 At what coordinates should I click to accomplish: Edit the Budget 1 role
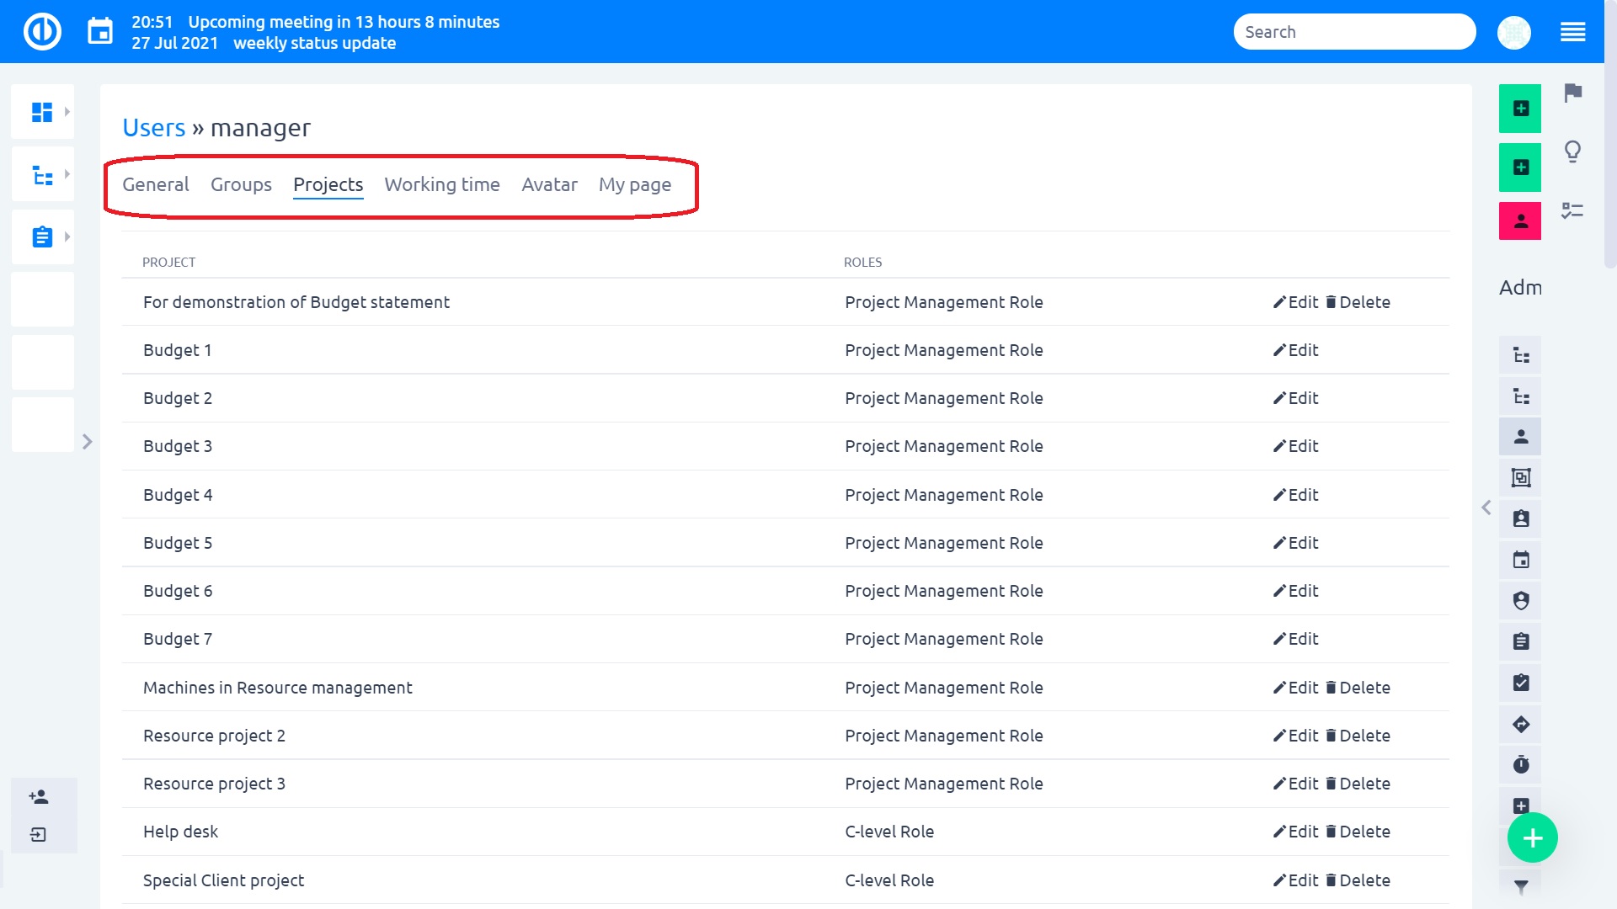click(x=1295, y=350)
